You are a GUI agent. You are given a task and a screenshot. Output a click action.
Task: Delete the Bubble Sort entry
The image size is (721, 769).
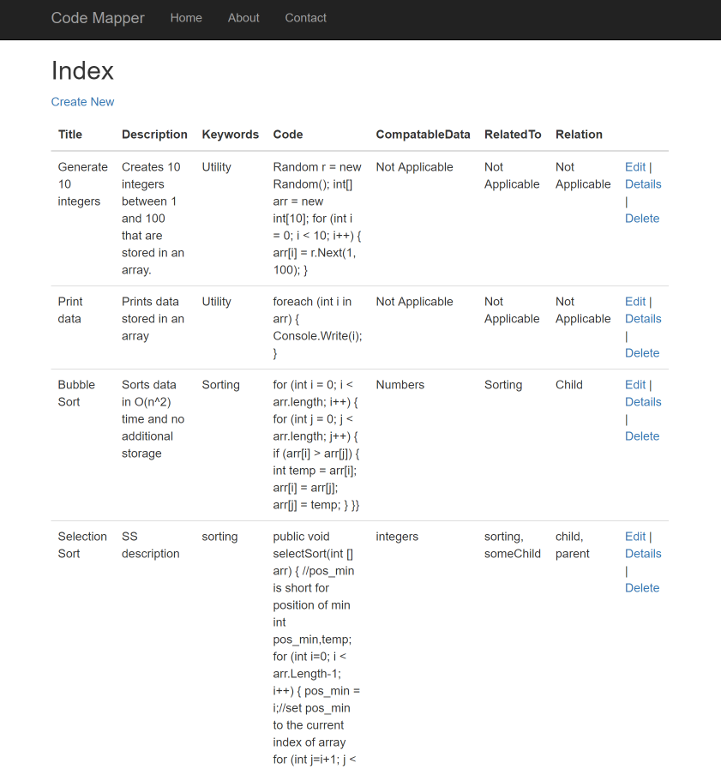tap(642, 436)
